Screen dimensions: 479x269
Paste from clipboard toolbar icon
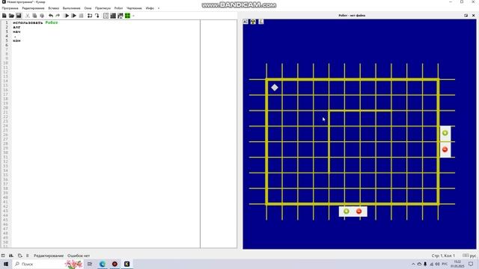pyautogui.click(x=42, y=16)
